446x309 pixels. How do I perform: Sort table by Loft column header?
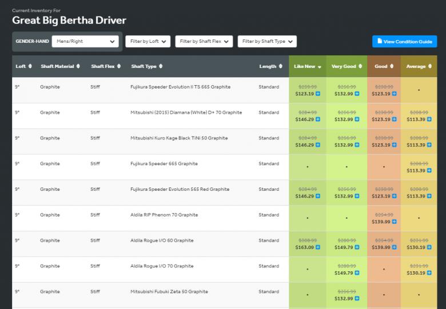click(x=23, y=66)
